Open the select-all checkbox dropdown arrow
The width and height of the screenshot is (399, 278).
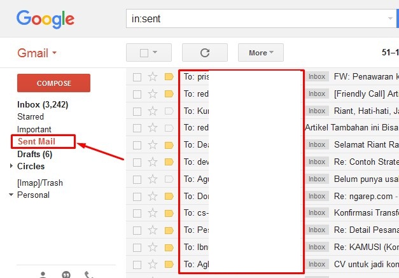[155, 52]
